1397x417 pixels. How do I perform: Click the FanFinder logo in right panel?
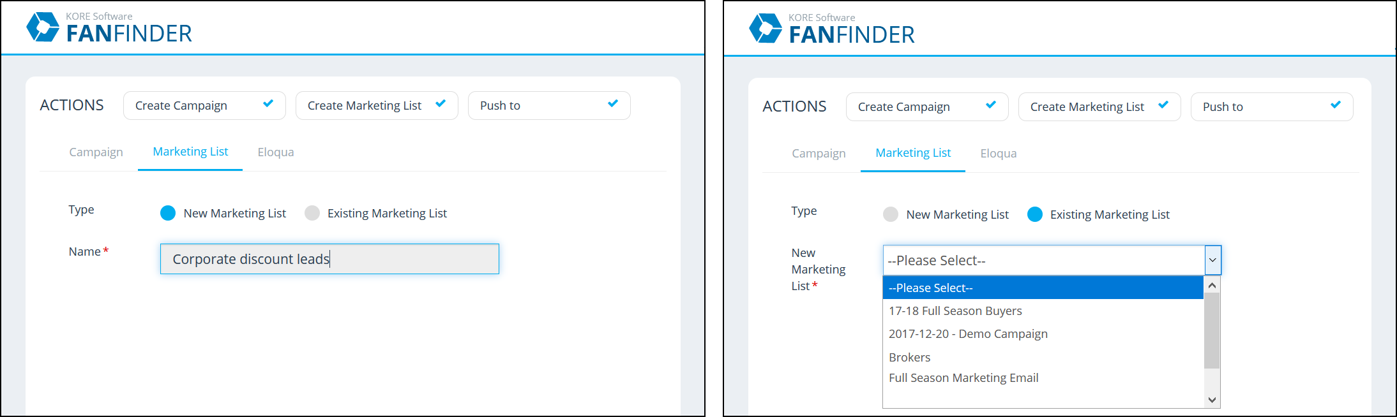832,29
